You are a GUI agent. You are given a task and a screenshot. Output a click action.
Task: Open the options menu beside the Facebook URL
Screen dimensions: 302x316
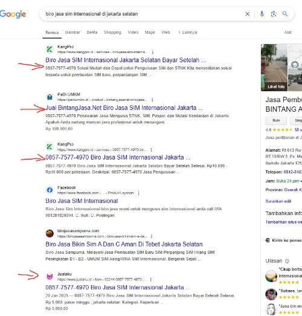pos(138,193)
